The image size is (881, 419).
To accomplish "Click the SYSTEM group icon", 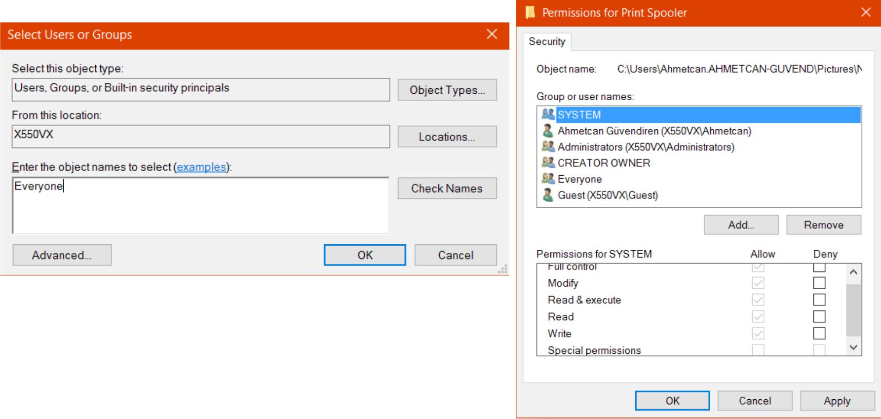I will point(548,114).
